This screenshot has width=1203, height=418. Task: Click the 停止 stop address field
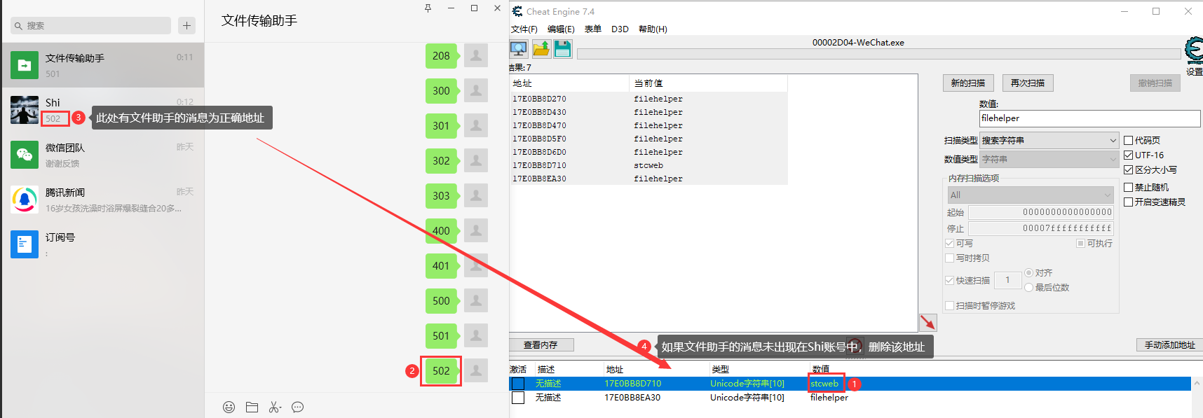(x=1041, y=228)
